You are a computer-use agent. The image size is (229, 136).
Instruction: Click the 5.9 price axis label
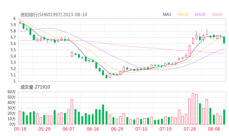click(13, 25)
